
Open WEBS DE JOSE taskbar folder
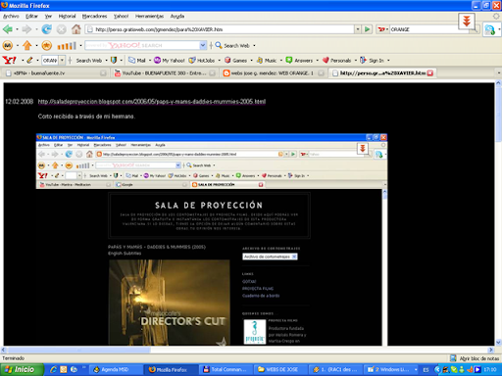point(281,369)
